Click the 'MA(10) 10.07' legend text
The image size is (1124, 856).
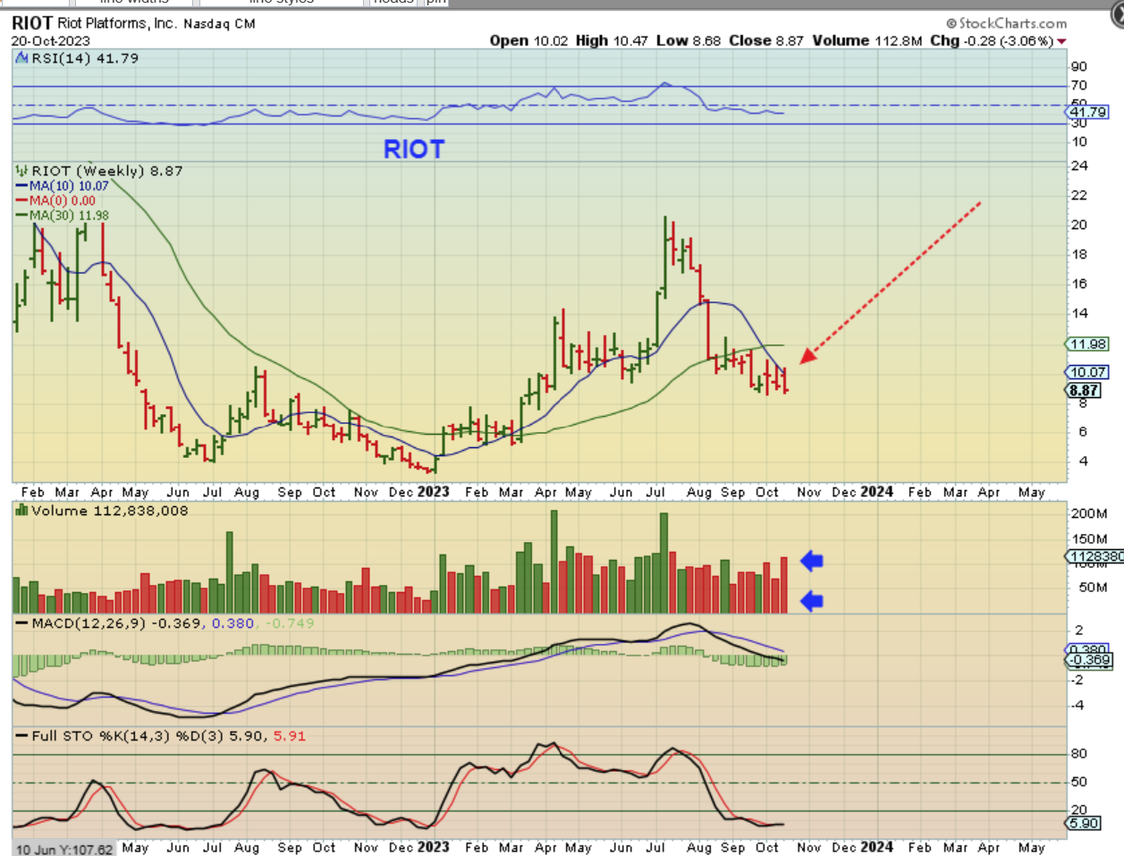coord(69,186)
